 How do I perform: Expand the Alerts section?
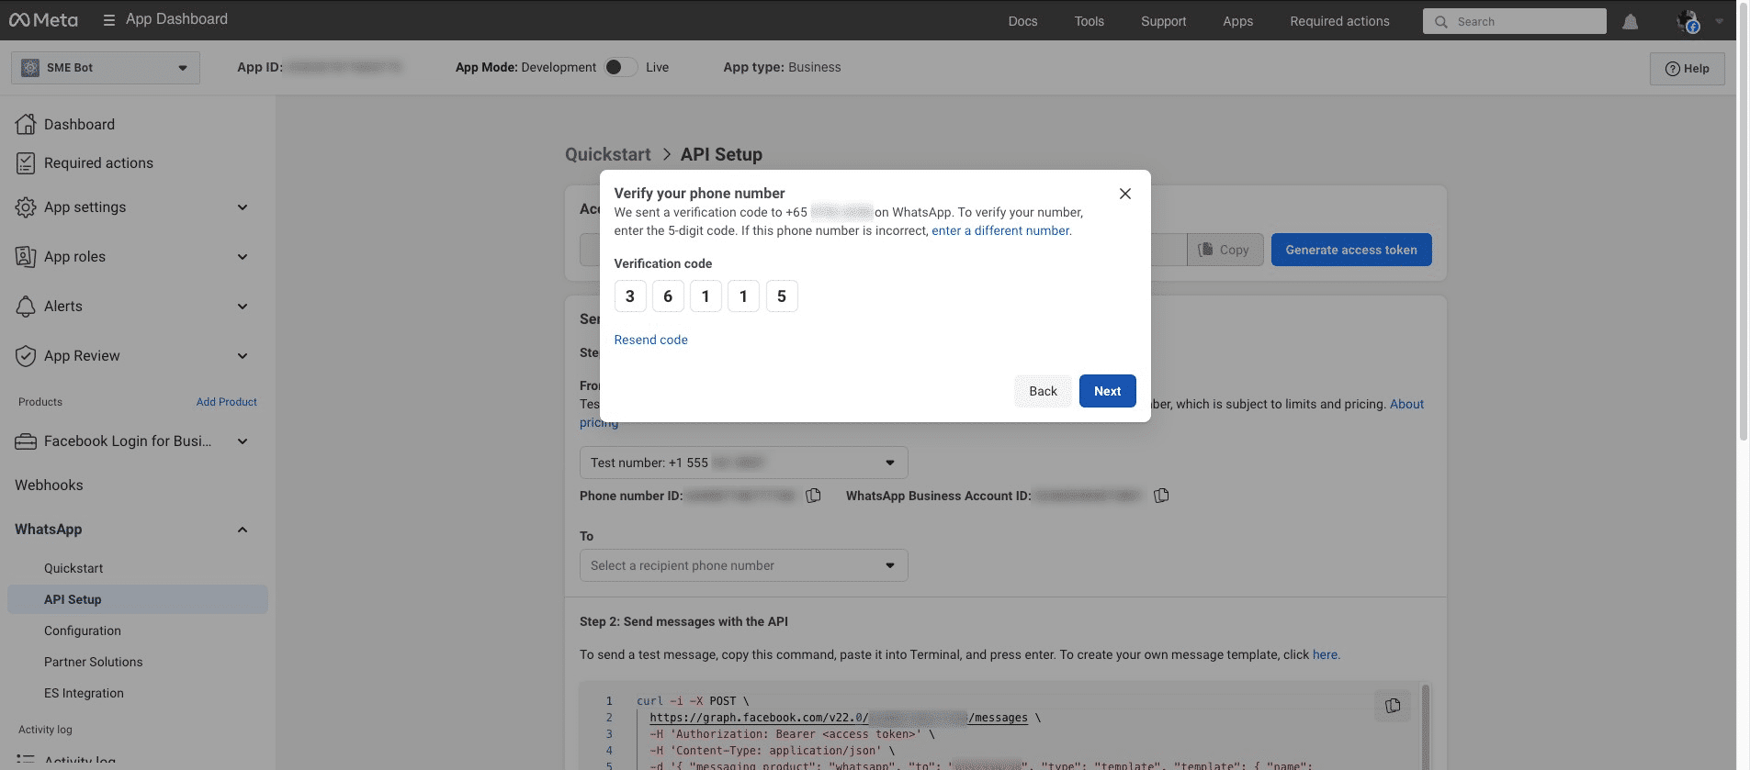pos(243,307)
